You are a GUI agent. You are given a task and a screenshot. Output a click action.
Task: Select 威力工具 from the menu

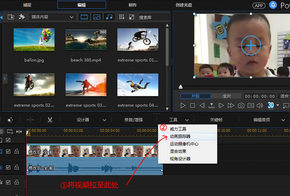(x=188, y=129)
